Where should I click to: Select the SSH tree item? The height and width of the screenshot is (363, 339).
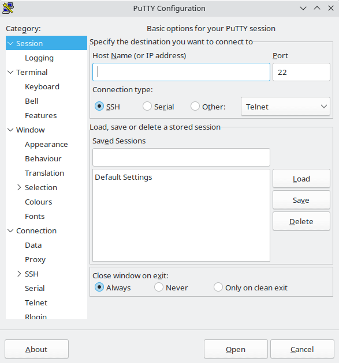pos(32,274)
